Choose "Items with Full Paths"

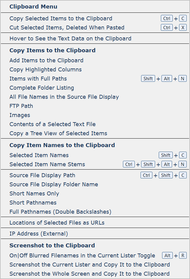tap(38, 78)
